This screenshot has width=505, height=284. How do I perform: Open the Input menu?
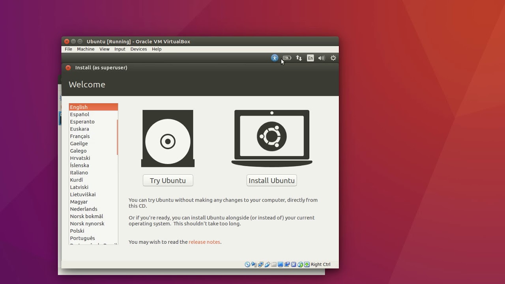[x=120, y=49]
